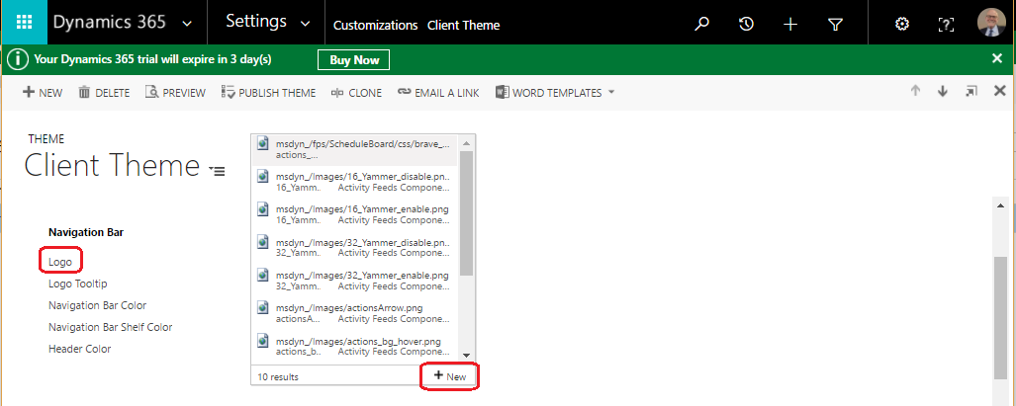Select the Customizations breadcrumb
The width and height of the screenshot is (1016, 406).
click(375, 25)
